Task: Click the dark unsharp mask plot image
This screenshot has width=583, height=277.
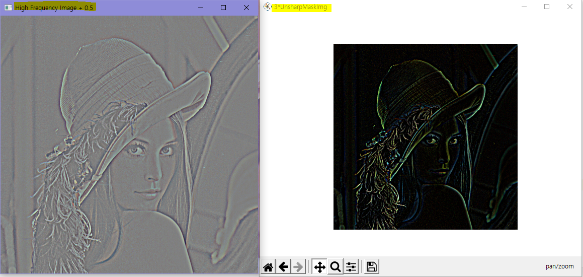Action: (426, 136)
